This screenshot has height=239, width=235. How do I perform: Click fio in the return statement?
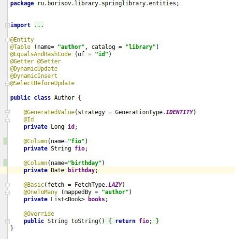144,221
